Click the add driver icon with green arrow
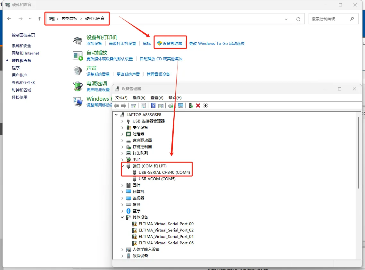 [x=191, y=106]
